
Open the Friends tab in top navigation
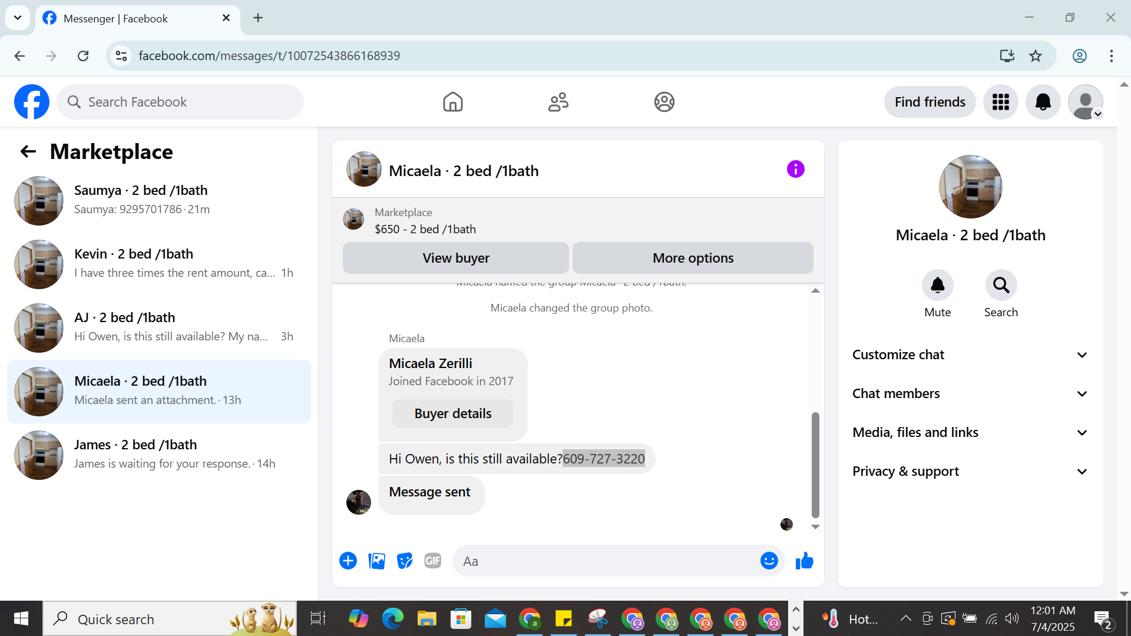(558, 102)
